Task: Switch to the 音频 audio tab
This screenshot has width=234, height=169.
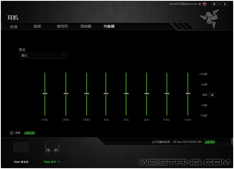Action: pos(37,26)
